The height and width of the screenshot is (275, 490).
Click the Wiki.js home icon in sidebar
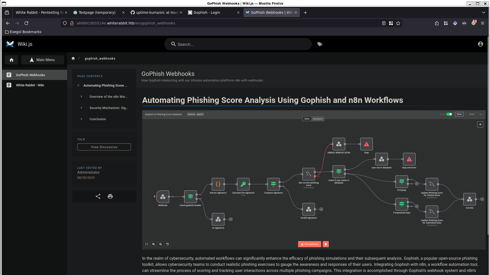11,60
